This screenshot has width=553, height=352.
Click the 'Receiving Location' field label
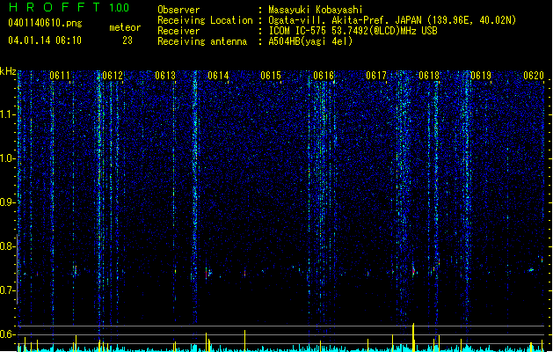205,20
